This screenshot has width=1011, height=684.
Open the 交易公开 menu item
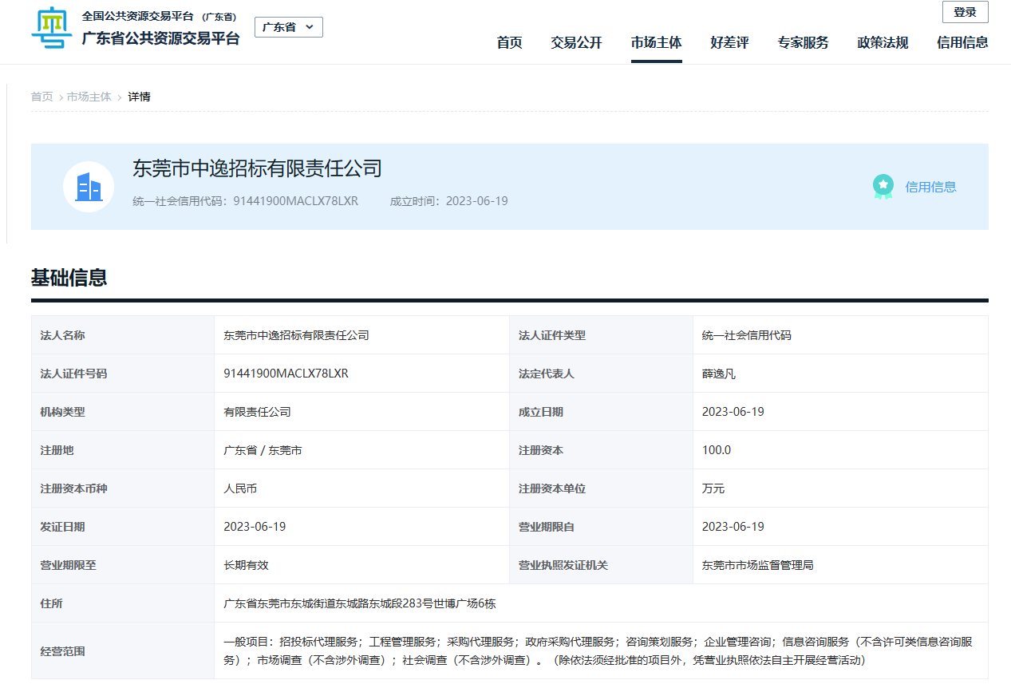point(576,43)
